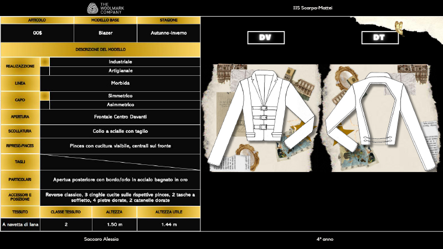Click the DESCRIZIONE DEL MODELLO banner
Viewport: 443px width, 249px height.
click(x=100, y=50)
